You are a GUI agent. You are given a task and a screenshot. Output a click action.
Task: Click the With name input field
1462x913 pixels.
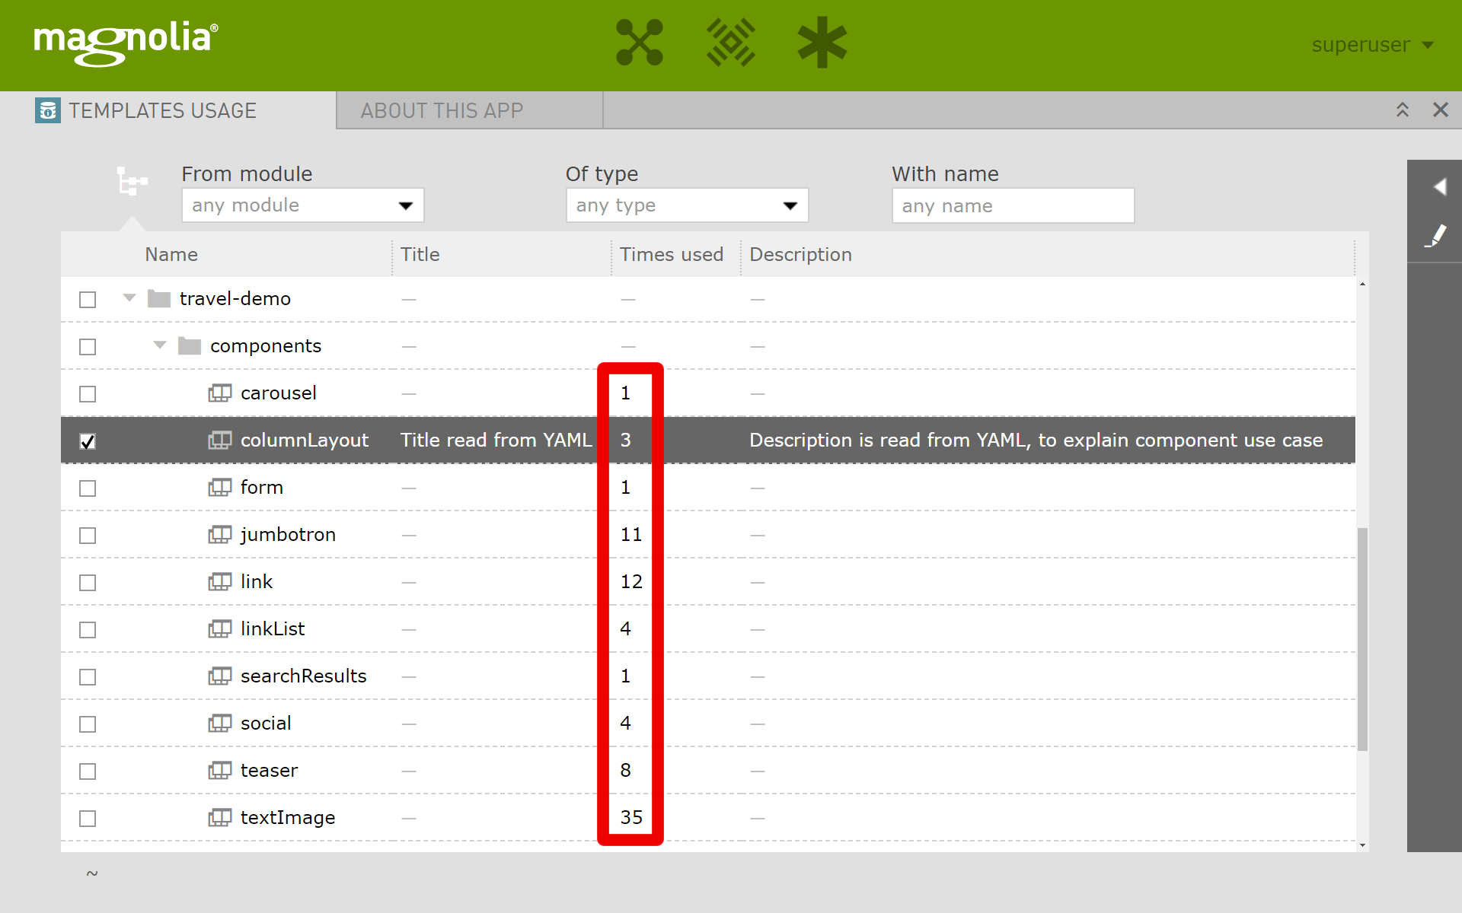coord(1012,206)
